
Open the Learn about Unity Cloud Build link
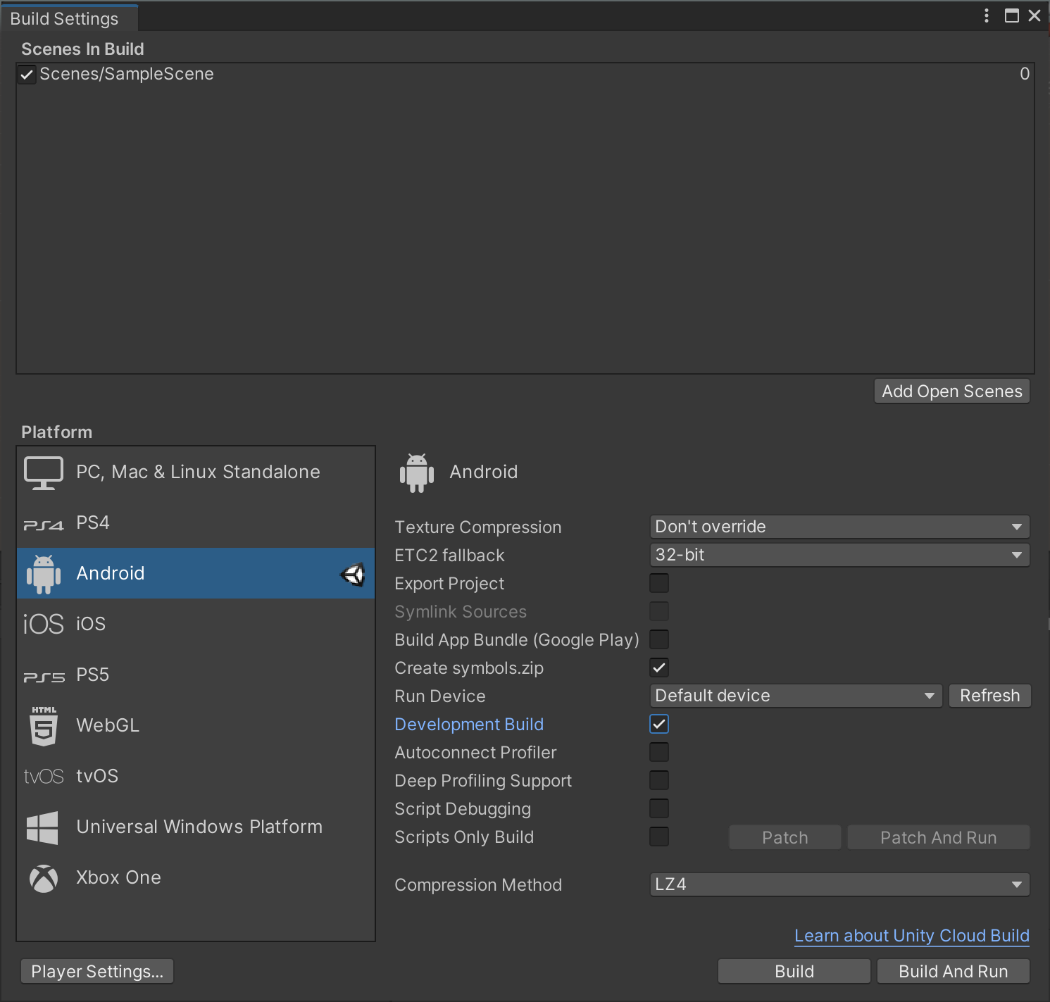911,935
